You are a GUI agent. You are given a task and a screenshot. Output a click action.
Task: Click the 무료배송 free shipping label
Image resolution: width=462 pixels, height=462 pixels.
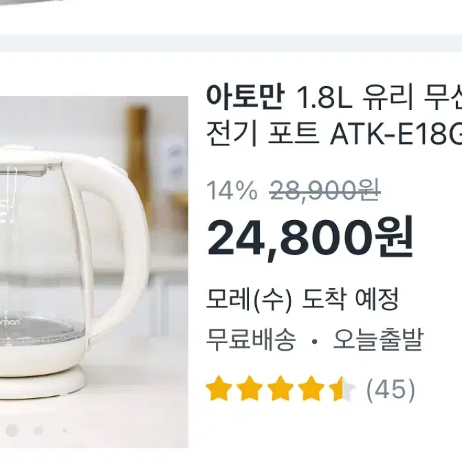[251, 340]
